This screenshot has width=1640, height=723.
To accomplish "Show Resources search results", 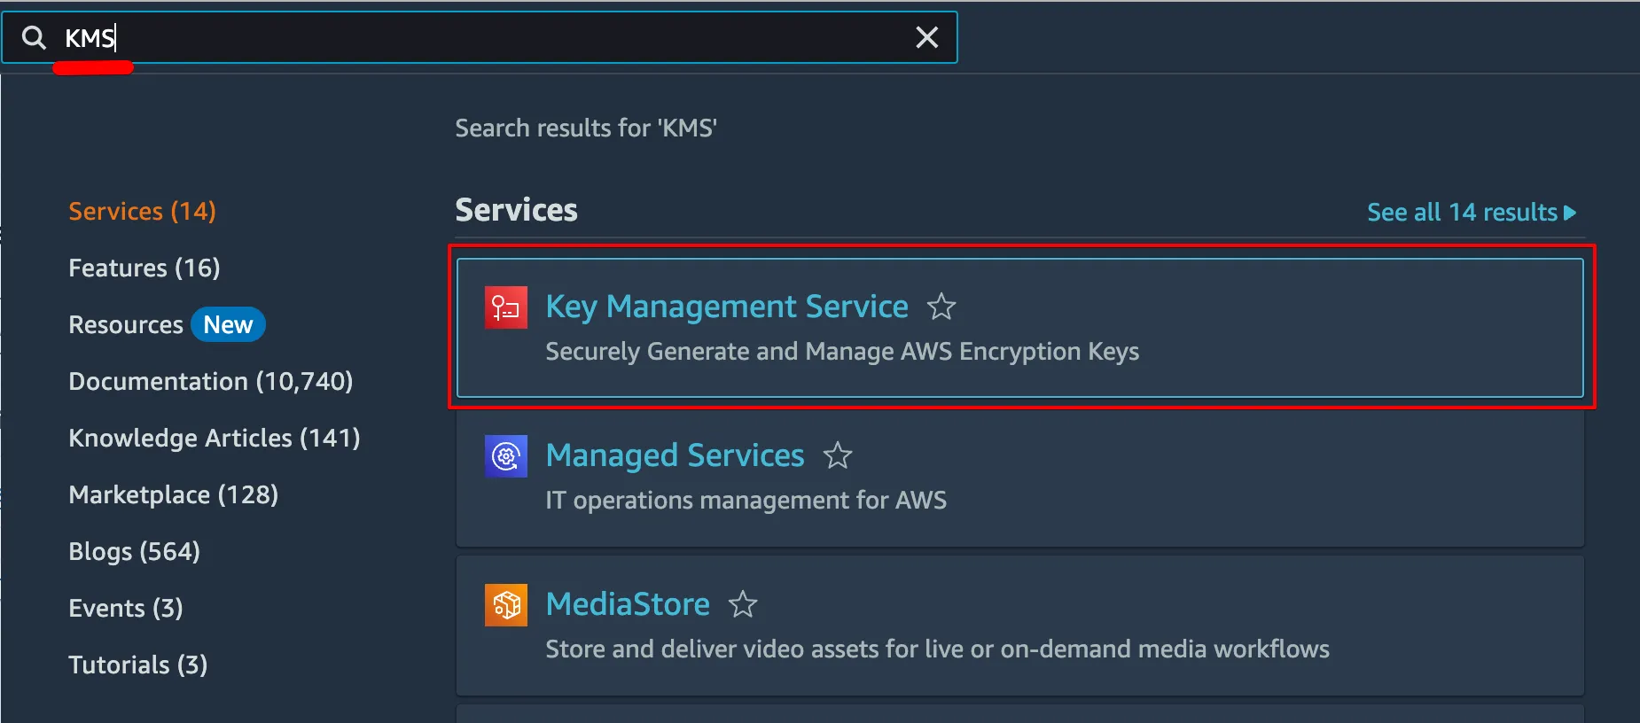I will click(126, 324).
